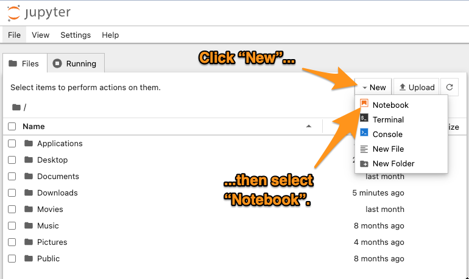Open the Documents folder link

58,177
